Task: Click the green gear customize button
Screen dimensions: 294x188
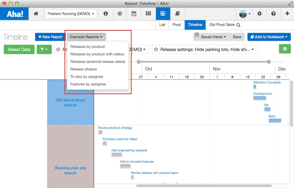Action: (x=285, y=49)
